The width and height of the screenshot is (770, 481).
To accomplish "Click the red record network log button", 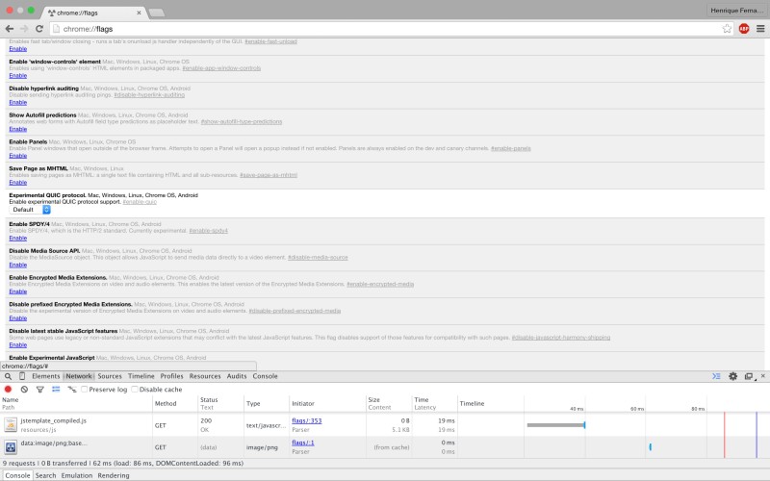I will pyautogui.click(x=8, y=390).
